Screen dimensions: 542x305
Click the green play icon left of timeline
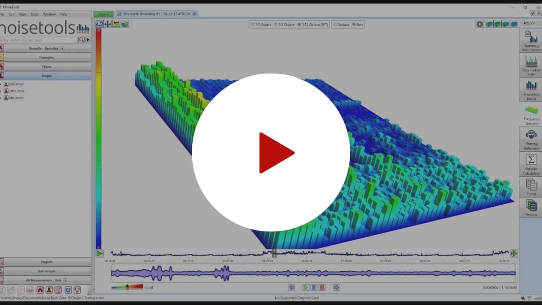(x=99, y=253)
